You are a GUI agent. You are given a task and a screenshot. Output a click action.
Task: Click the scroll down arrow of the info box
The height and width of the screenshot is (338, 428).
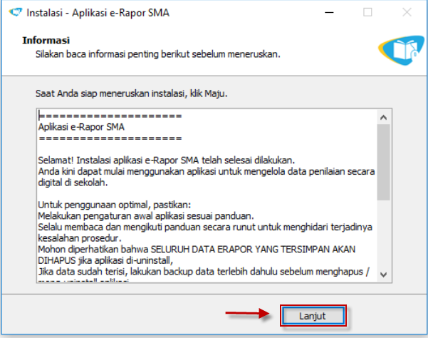384,274
